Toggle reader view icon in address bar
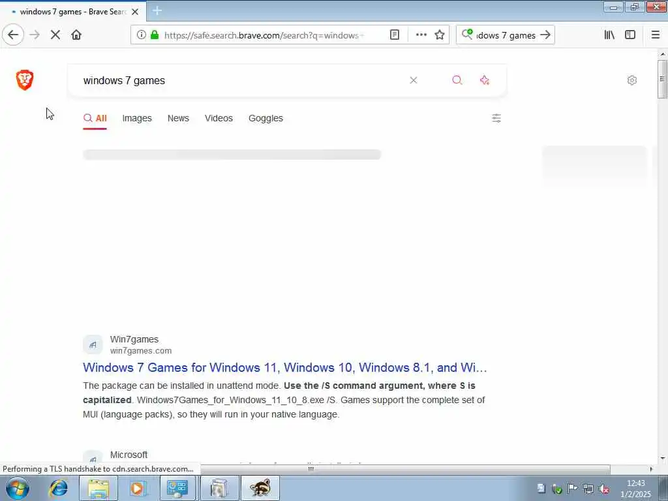This screenshot has width=668, height=501. coord(395,35)
